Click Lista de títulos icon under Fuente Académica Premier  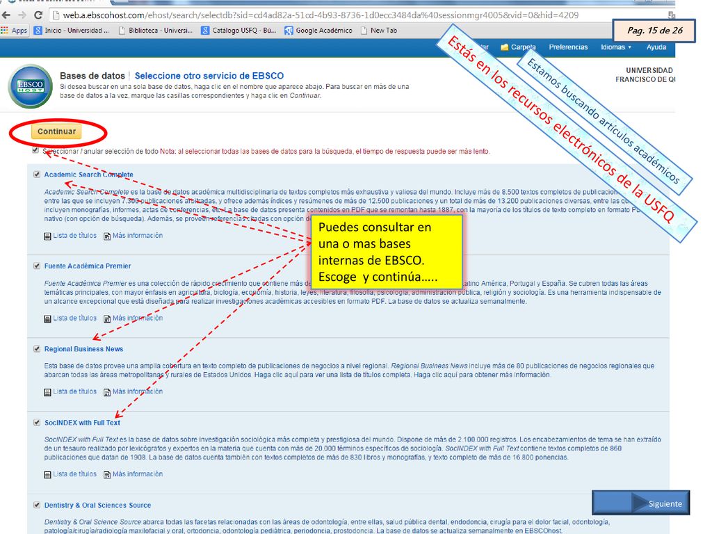[47, 318]
